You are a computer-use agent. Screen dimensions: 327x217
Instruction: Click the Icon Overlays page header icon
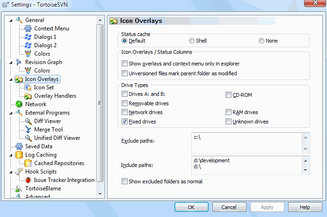click(x=114, y=21)
